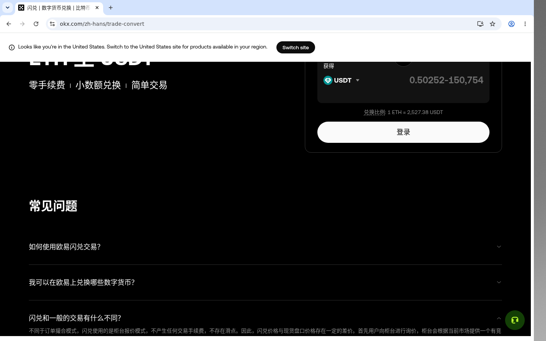This screenshot has width=546, height=341.
Task: Click the 登录 login button
Action: [x=403, y=132]
